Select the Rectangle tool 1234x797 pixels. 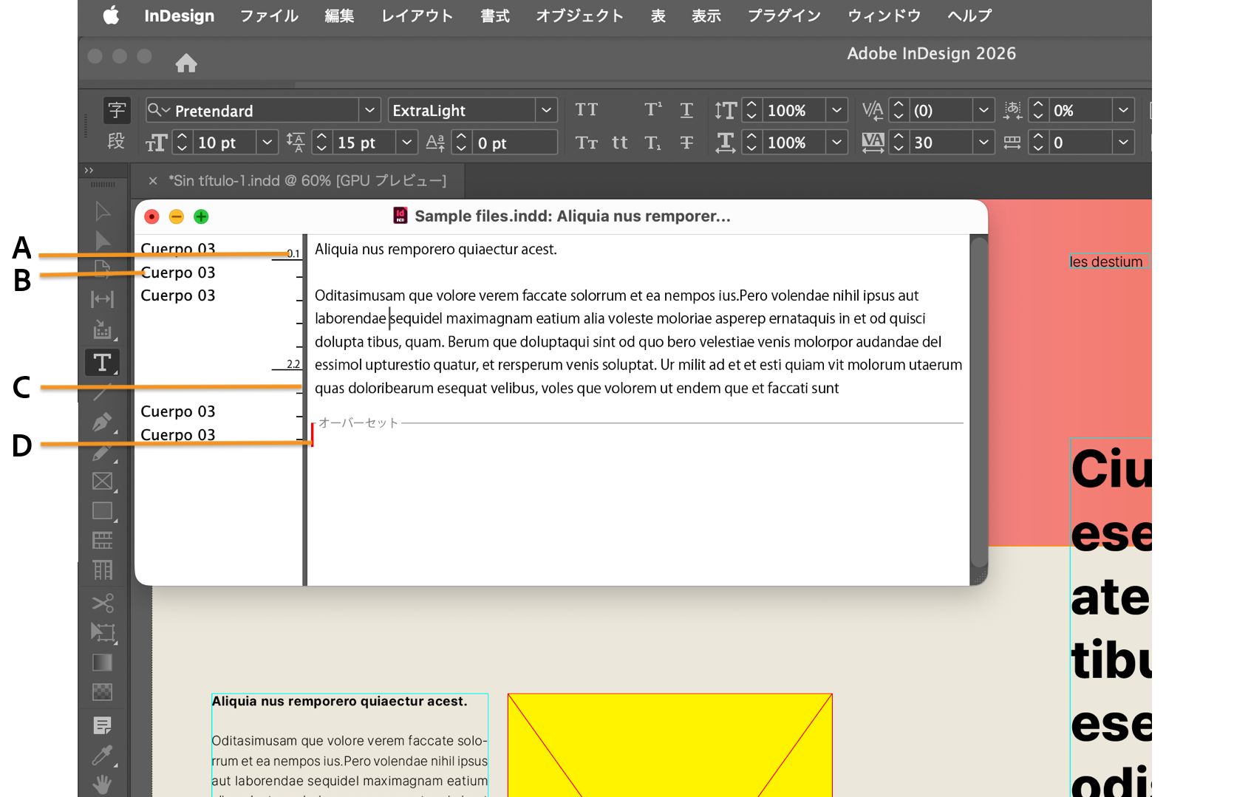tap(102, 511)
